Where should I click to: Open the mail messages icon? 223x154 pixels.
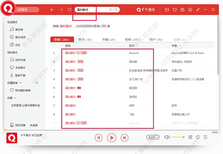[x=167, y=9]
